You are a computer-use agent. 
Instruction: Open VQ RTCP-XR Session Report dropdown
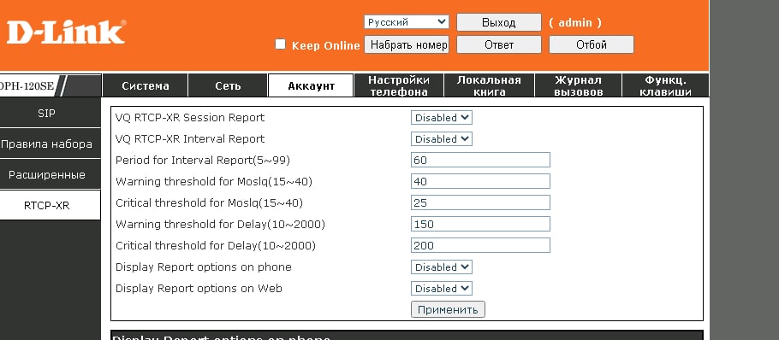(441, 118)
